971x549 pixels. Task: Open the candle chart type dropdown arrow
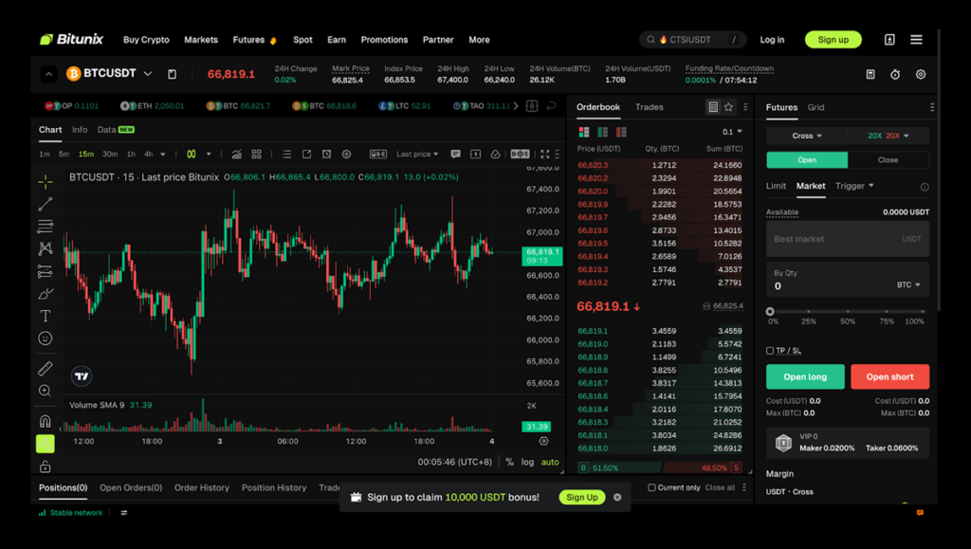(x=209, y=155)
